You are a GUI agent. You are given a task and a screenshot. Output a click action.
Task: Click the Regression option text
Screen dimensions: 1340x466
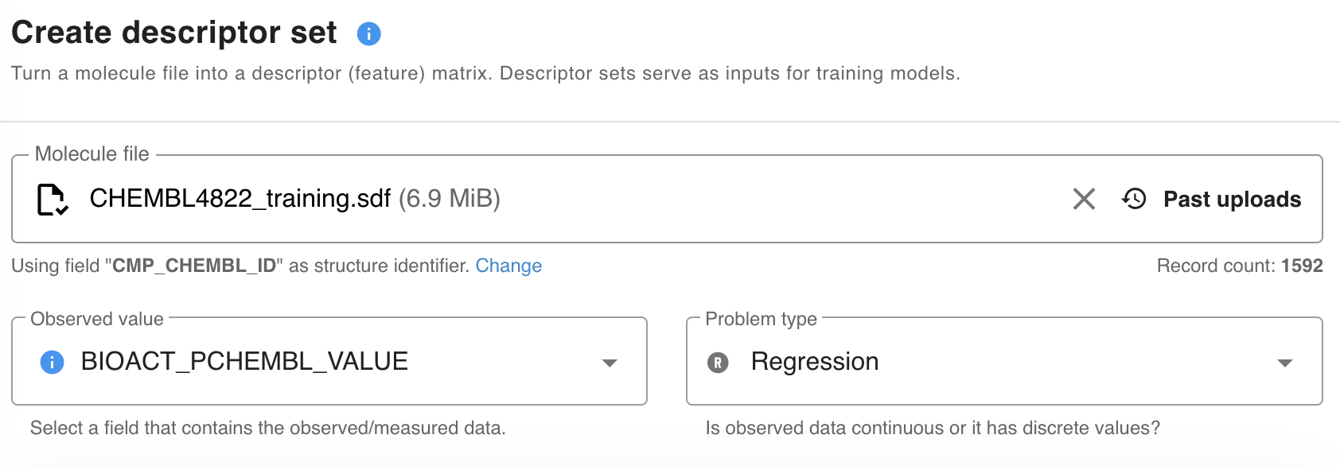[814, 362]
